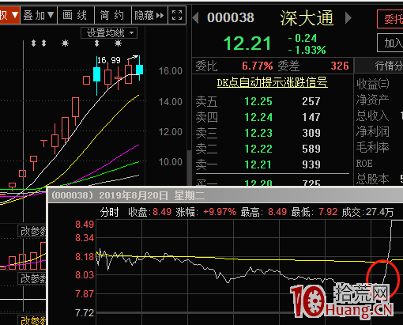
Task: Click the second double-arrow event marker
Action: (43, 43)
